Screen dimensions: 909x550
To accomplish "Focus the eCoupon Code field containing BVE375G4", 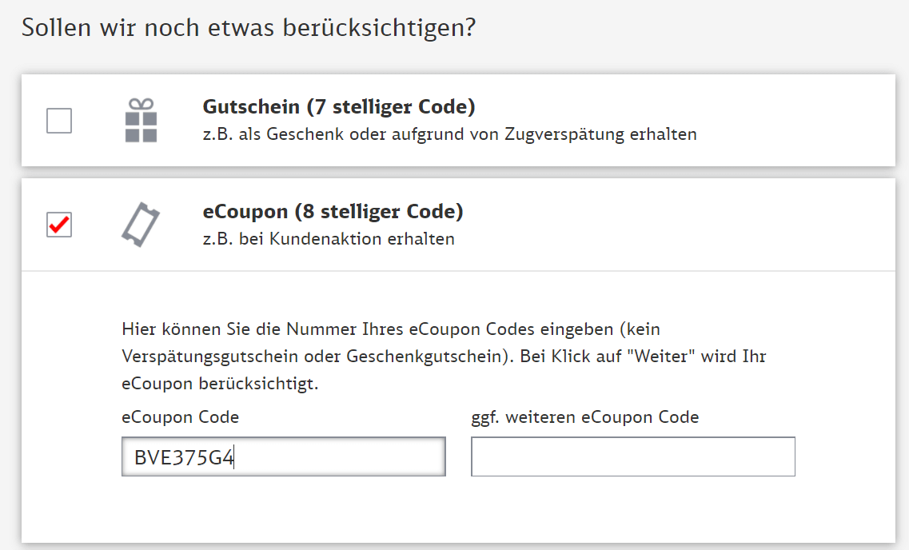I will coord(283,457).
